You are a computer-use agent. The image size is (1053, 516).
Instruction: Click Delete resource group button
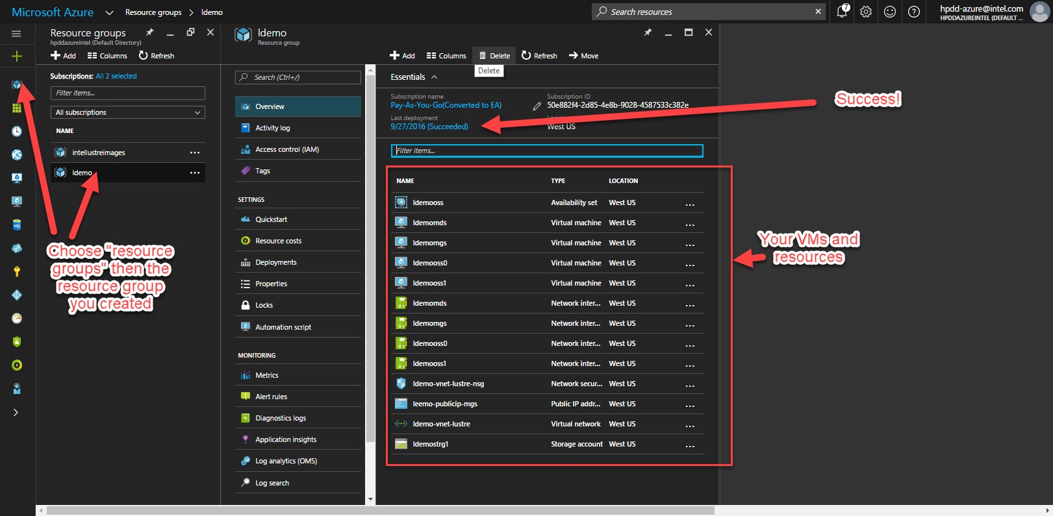click(494, 56)
